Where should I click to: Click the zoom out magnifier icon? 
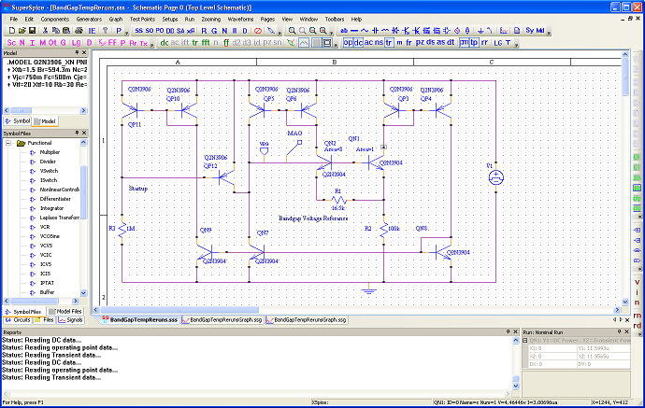pos(312,31)
